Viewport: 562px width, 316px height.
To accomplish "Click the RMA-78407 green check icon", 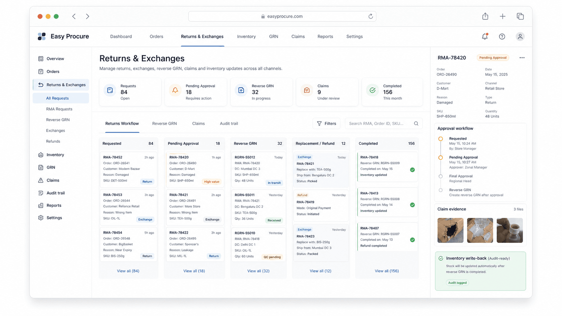I will [412, 240].
